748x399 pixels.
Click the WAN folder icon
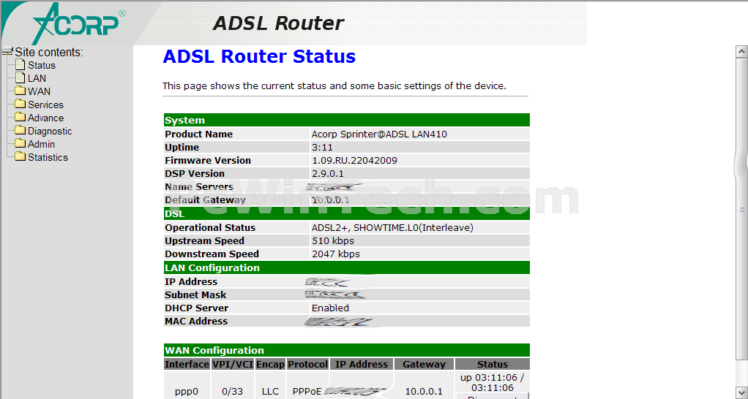[x=20, y=91]
